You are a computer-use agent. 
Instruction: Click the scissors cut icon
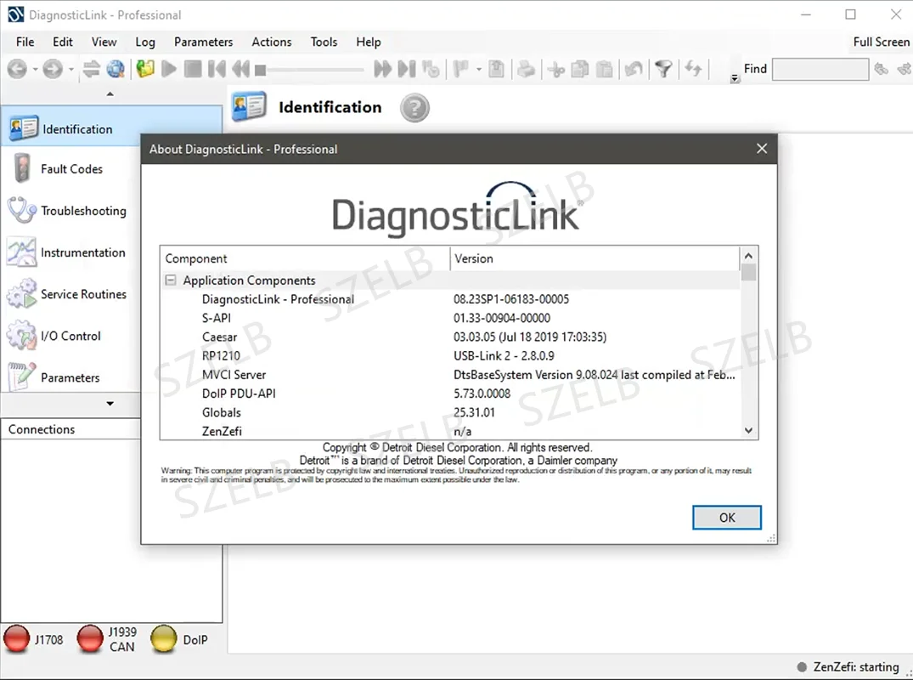[556, 70]
